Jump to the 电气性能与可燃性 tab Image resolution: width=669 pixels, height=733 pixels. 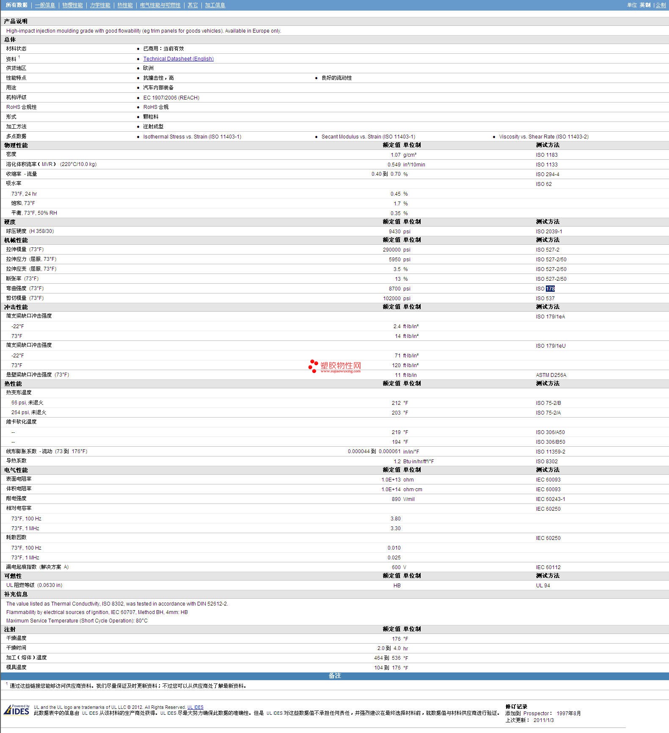160,5
